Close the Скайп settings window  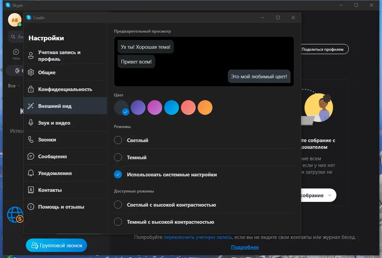coord(293,17)
